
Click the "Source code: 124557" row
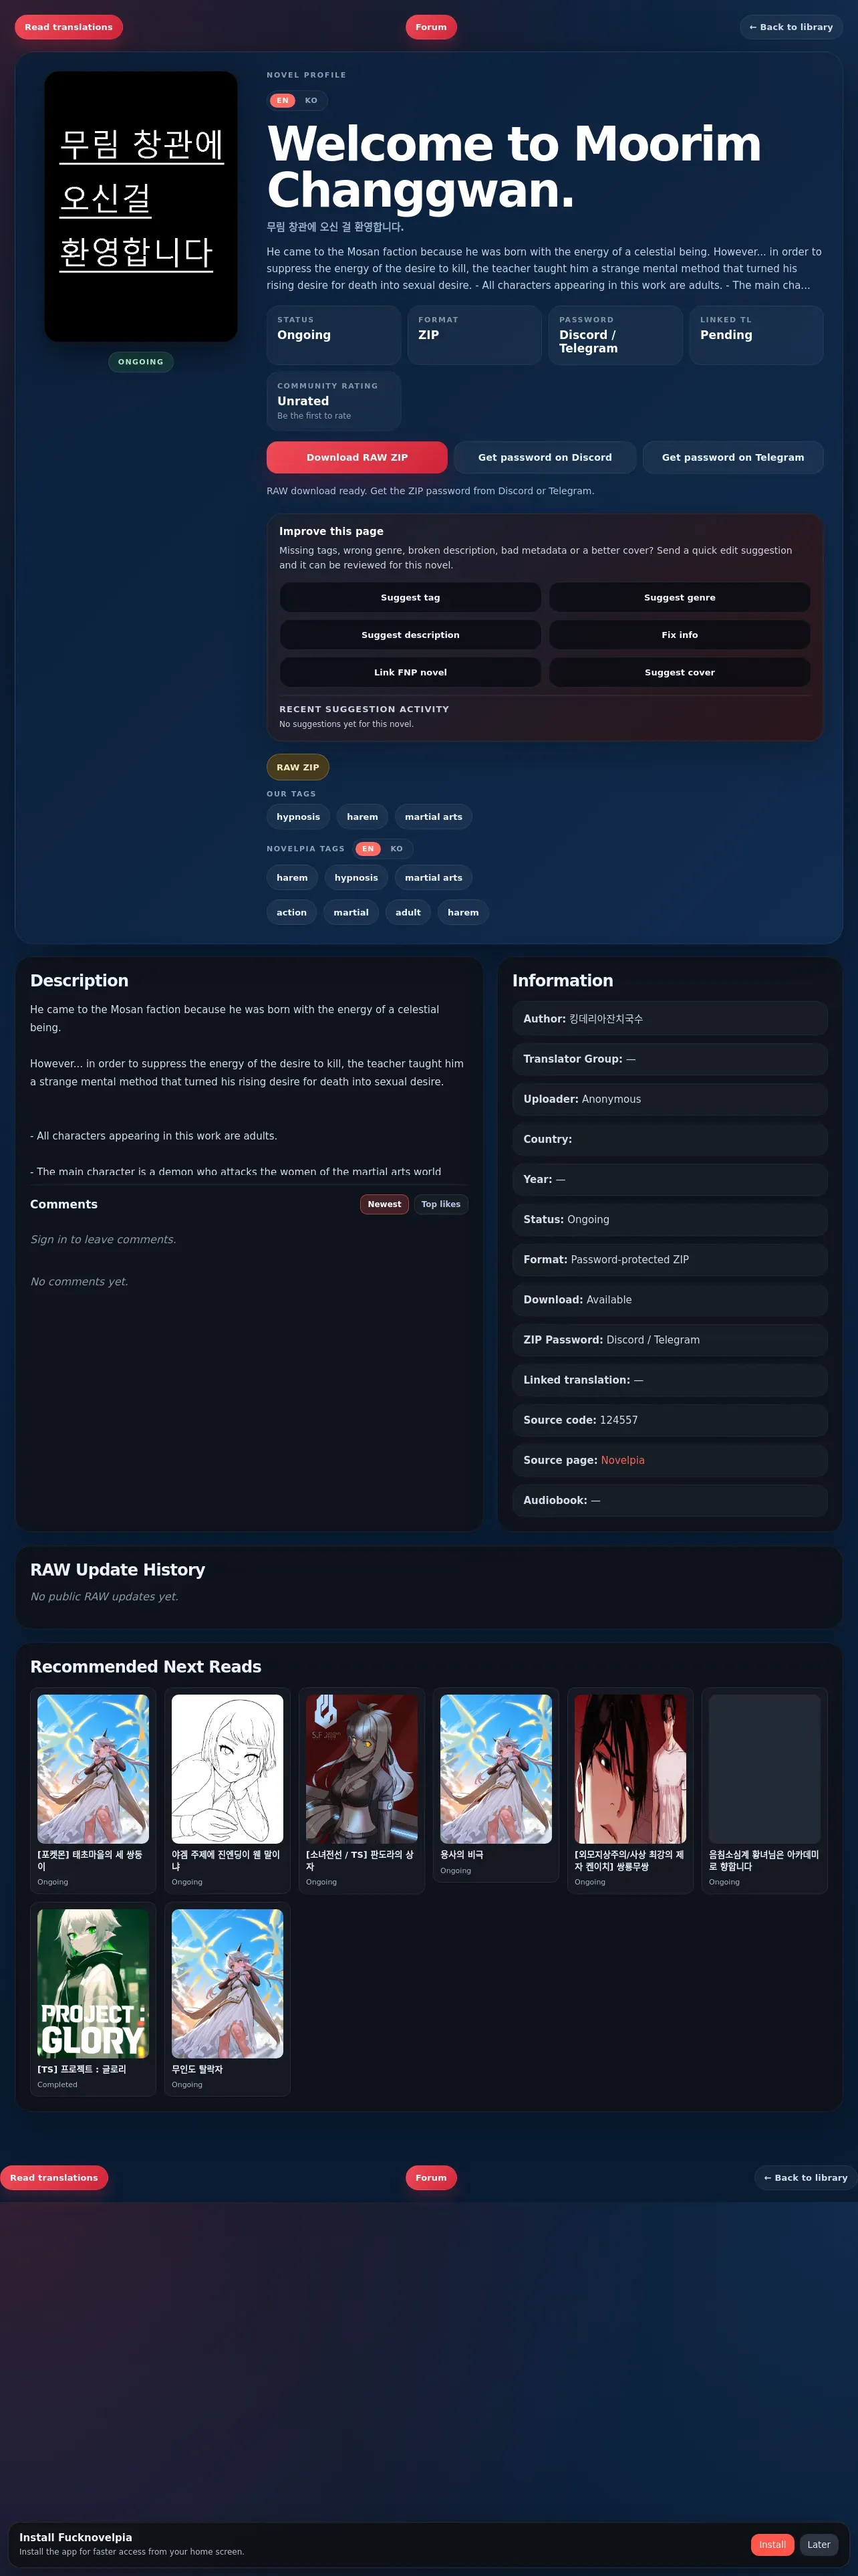(670, 1420)
